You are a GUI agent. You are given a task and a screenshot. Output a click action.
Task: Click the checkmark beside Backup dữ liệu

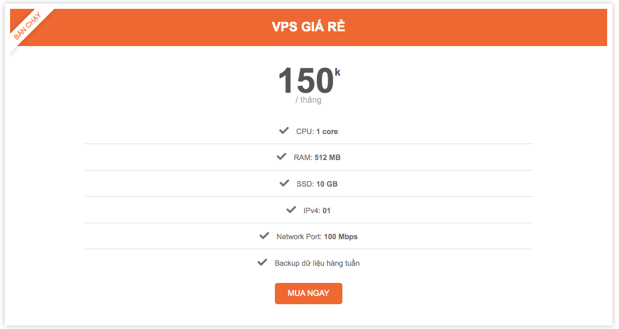tap(262, 262)
